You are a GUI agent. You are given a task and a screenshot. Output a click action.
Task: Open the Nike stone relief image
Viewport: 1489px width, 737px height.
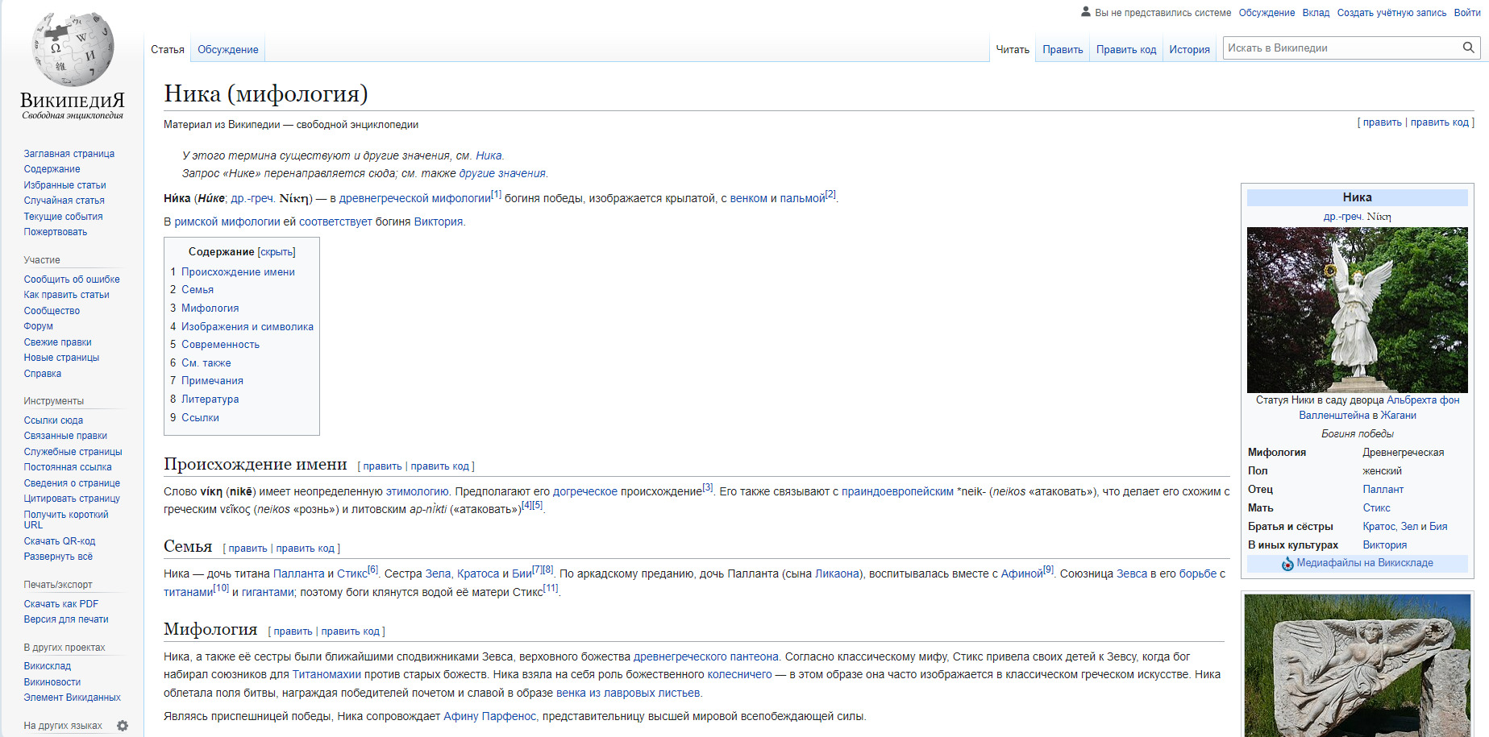(1357, 665)
